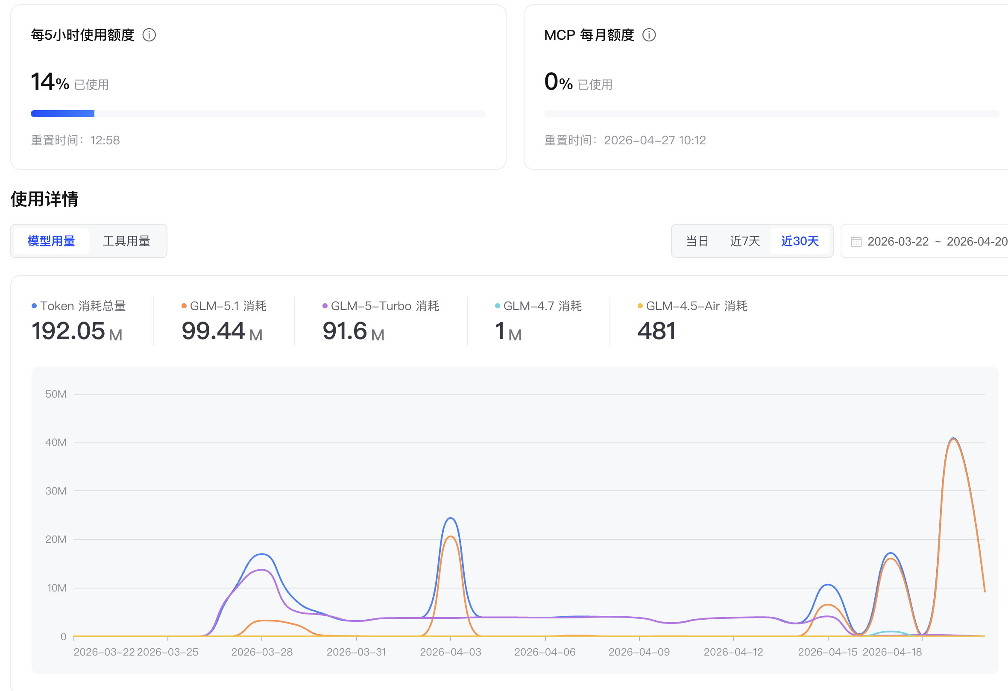The image size is (1008, 691).
Task: Select the 近30天 time range
Action: pyautogui.click(x=800, y=241)
